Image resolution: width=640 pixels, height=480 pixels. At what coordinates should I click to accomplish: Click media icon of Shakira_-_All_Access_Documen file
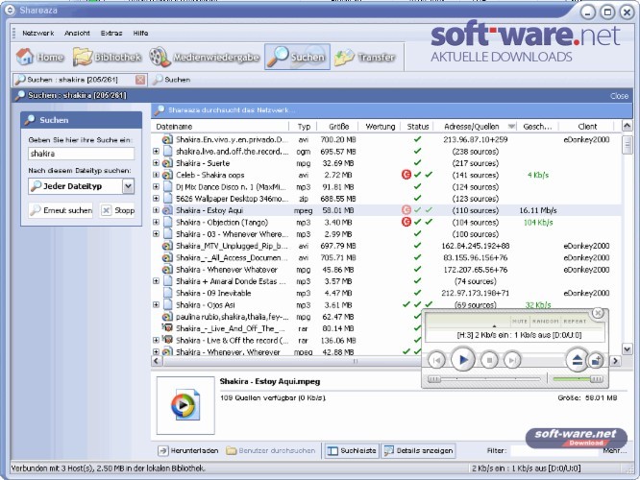167,257
